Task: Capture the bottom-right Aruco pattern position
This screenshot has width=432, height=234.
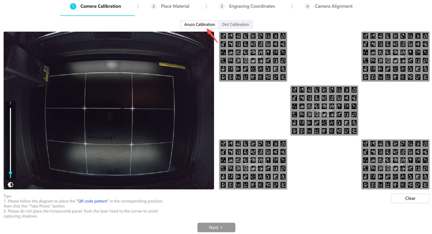Action: [x=395, y=164]
